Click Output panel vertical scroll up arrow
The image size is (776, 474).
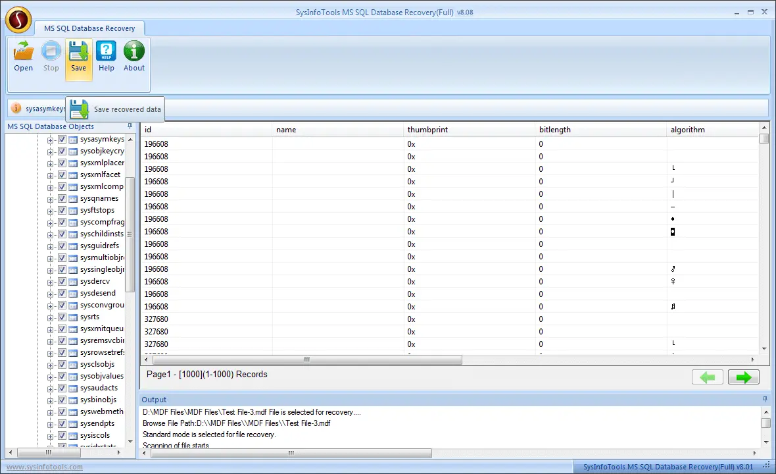[765, 412]
